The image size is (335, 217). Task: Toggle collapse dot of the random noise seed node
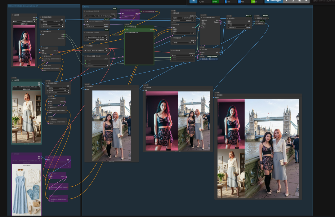coord(172,13)
